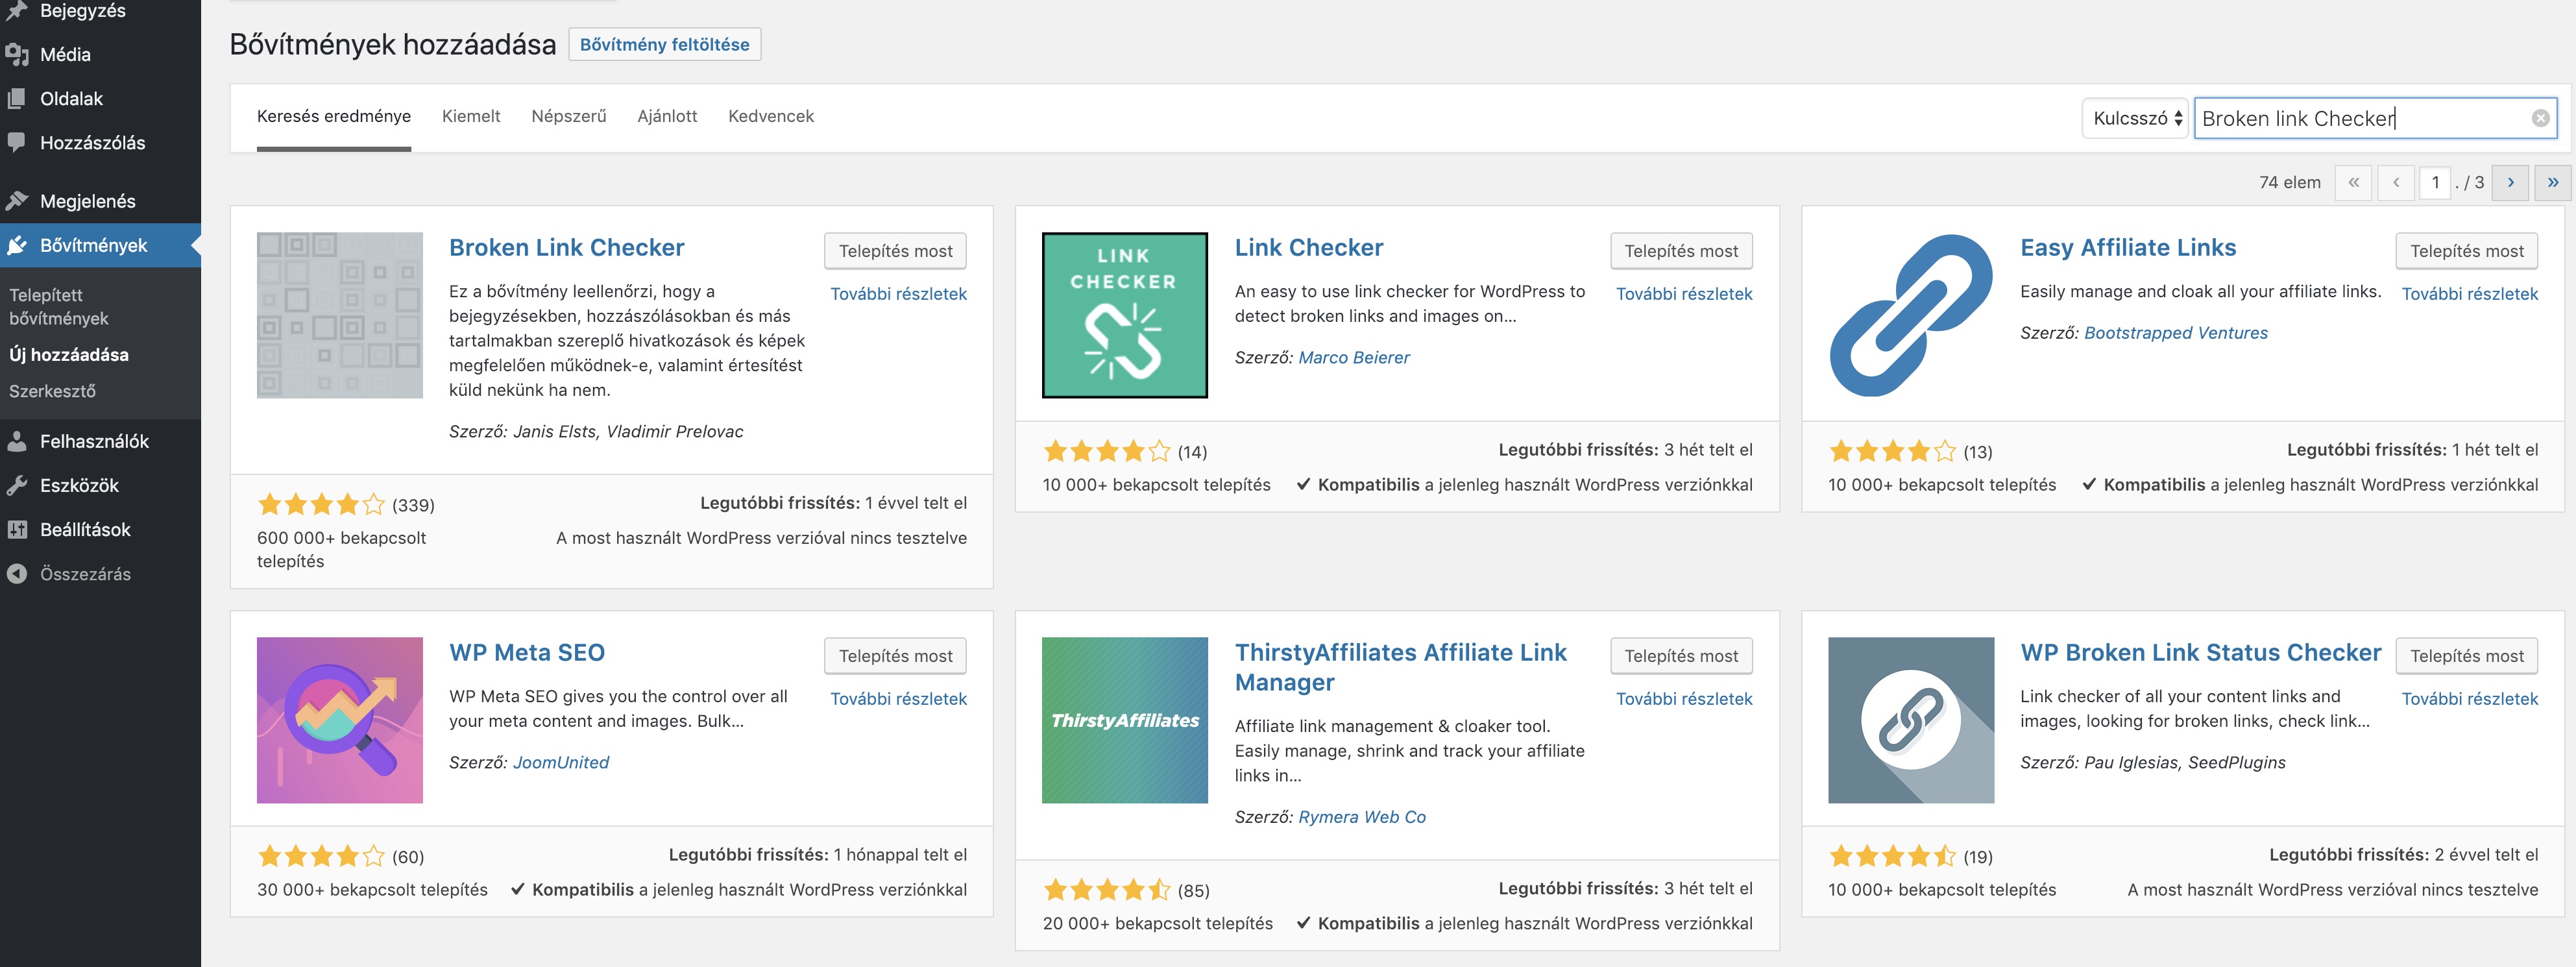The height and width of the screenshot is (967, 2576).
Task: Open További részletek for Broken Link Checker
Action: click(x=898, y=294)
